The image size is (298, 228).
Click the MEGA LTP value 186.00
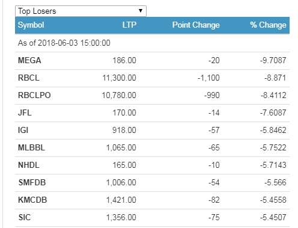pos(124,60)
